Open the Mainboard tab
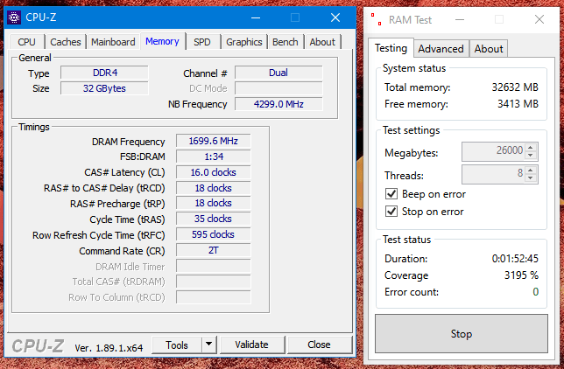Viewport: 564px width, 369px height. pyautogui.click(x=113, y=42)
